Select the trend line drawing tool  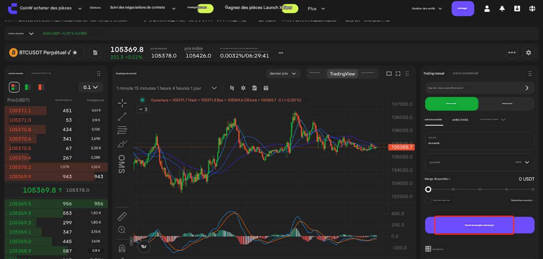tap(122, 117)
